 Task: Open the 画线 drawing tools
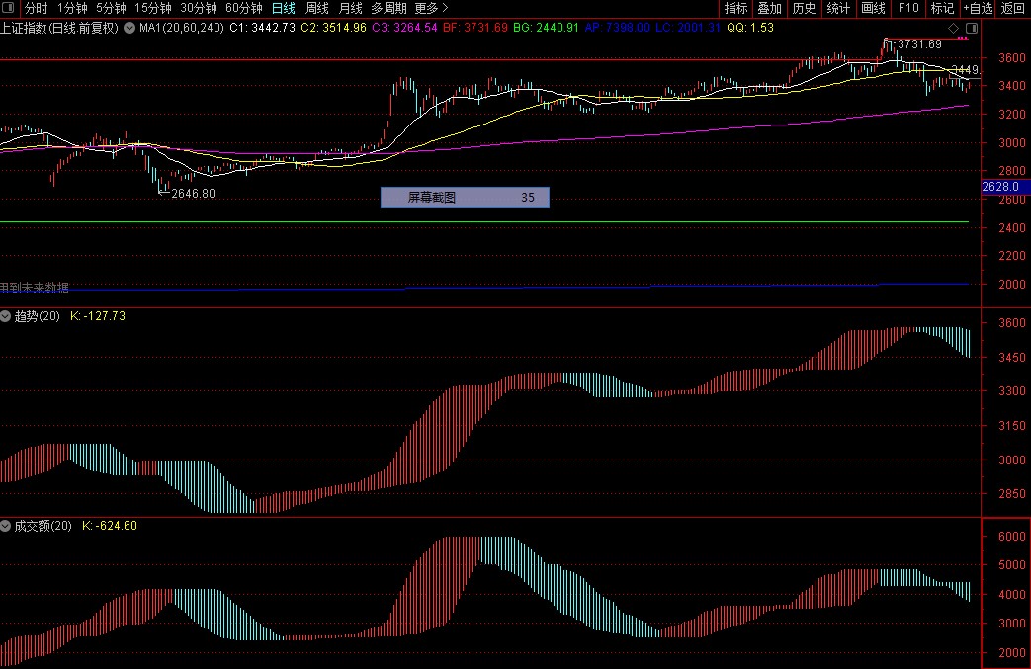(x=873, y=8)
